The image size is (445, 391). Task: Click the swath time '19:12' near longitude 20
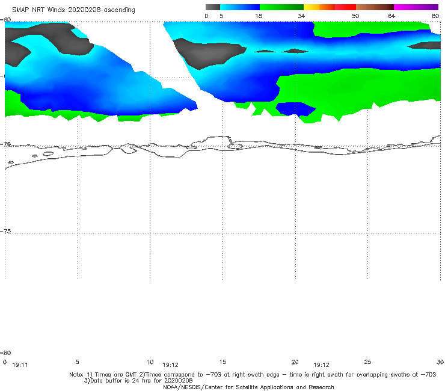[321, 365]
